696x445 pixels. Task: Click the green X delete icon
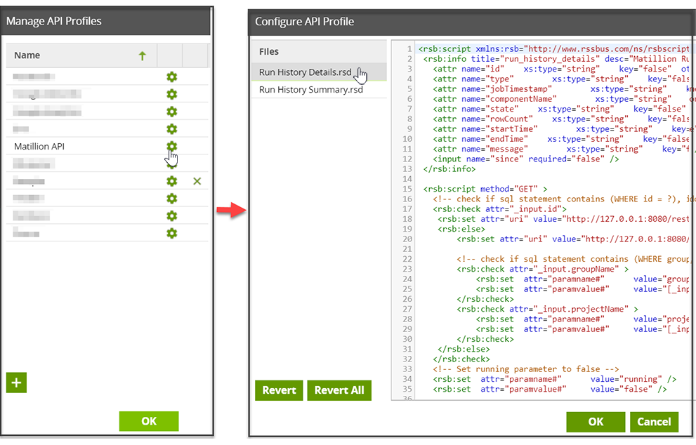click(197, 181)
